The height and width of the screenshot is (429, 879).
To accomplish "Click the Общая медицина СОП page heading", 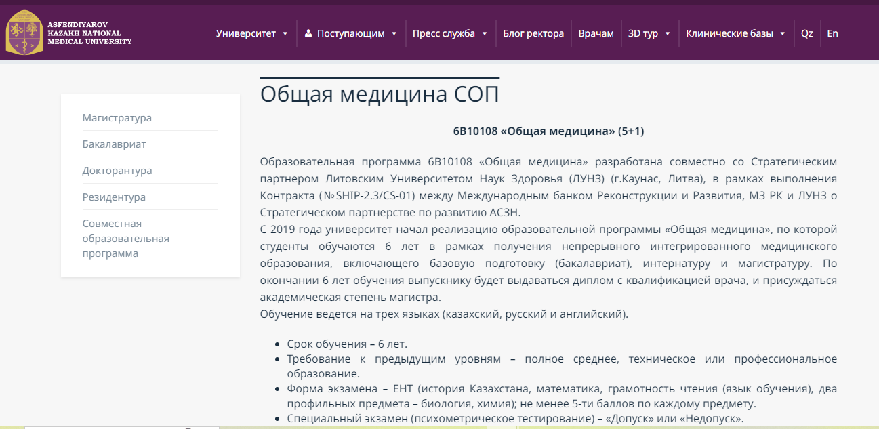I will point(380,94).
